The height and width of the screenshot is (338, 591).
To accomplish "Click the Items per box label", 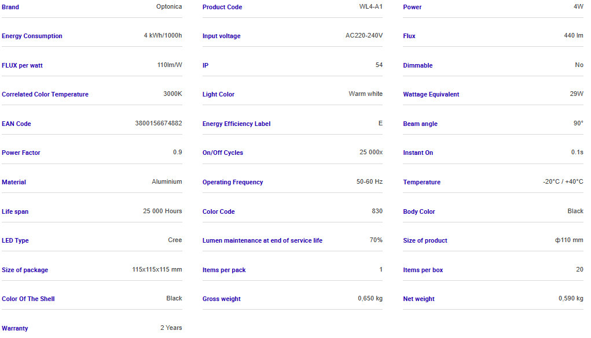I will pos(423,270).
